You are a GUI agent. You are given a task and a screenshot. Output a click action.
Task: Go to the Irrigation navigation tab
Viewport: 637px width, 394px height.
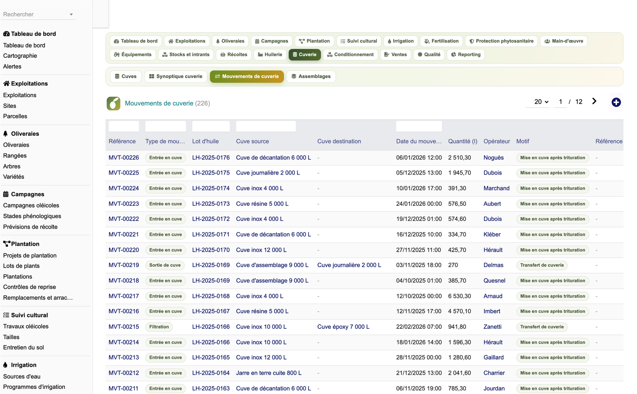click(x=401, y=41)
